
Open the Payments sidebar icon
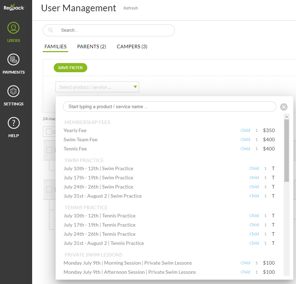pyautogui.click(x=13, y=60)
